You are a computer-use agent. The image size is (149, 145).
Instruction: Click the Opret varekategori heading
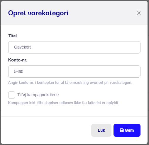click(38, 13)
